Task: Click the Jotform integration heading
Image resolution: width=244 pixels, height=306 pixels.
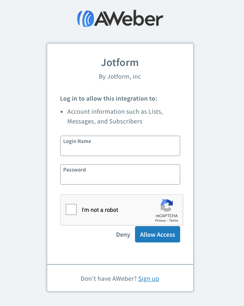Action: coord(120,63)
